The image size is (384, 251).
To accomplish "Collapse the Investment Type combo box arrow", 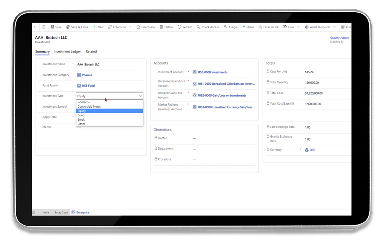I will click(140, 96).
